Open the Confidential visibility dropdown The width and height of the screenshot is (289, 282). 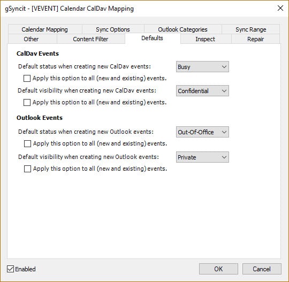[202, 90]
